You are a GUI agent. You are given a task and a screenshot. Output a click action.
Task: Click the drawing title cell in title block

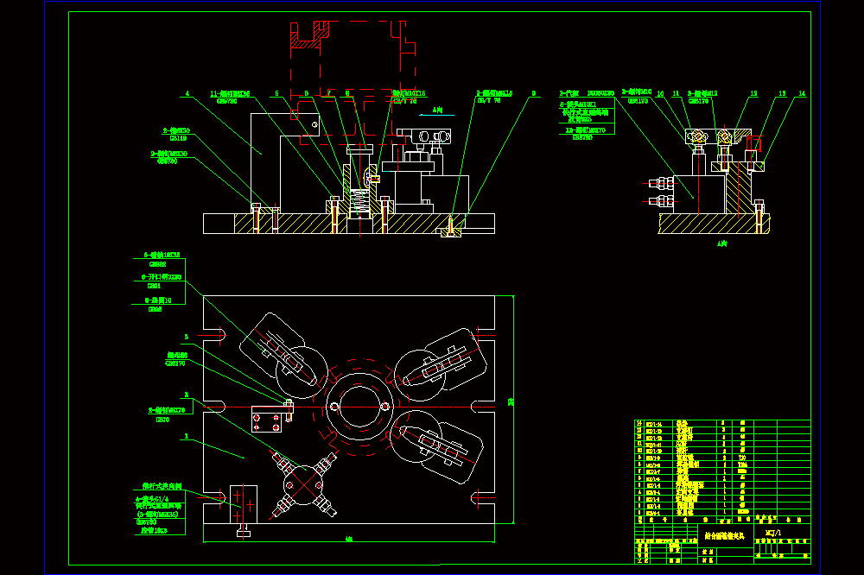coord(725,536)
